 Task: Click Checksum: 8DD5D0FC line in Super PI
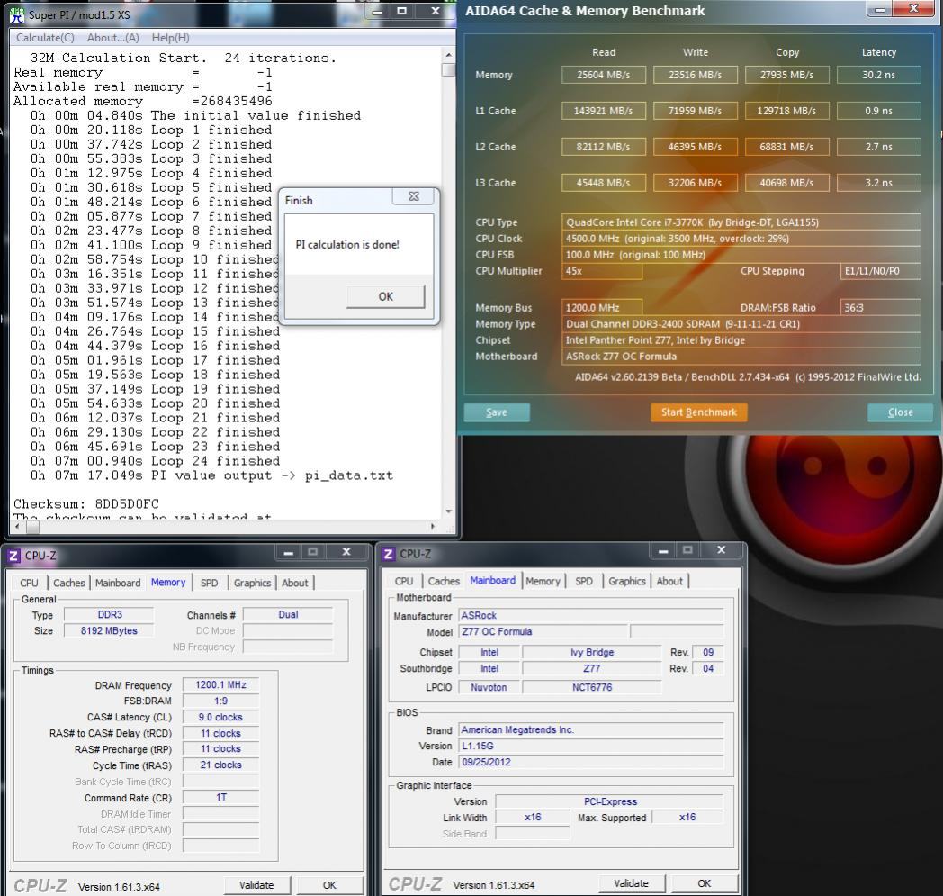[86, 503]
